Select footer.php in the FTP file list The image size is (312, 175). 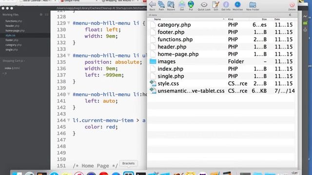point(171,32)
